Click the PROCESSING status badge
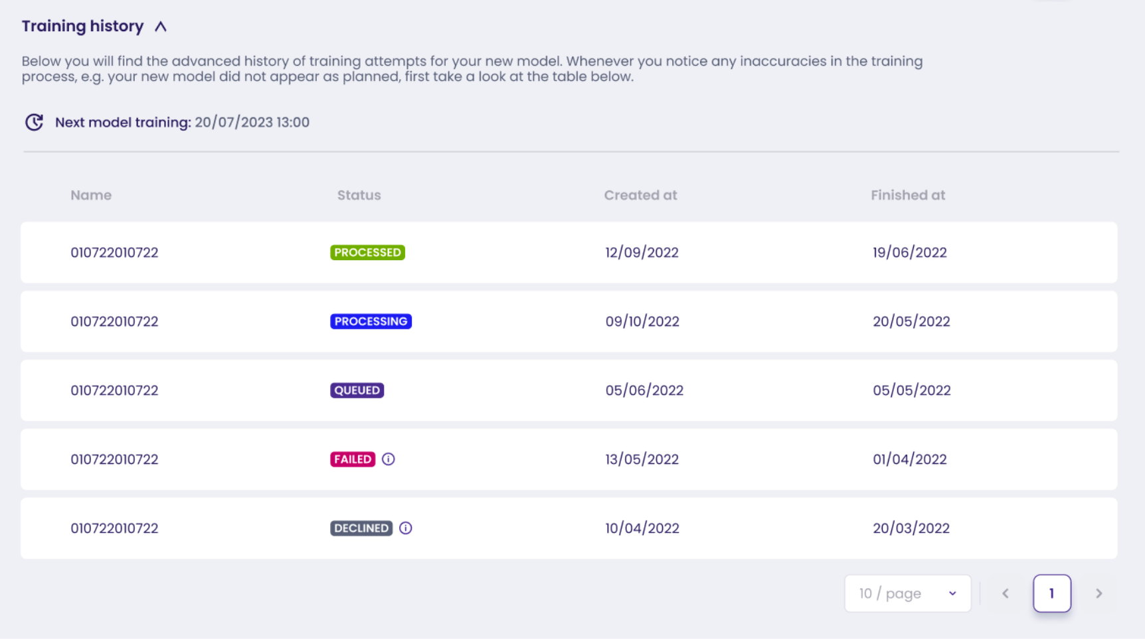Screen dimensions: 1145x639 pyautogui.click(x=371, y=322)
